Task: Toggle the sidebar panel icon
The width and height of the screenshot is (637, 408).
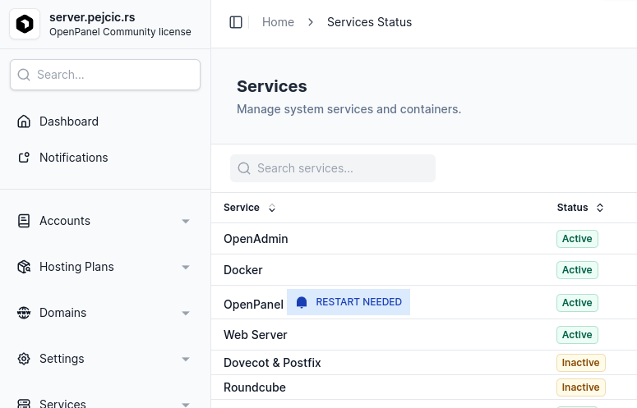Action: 236,22
